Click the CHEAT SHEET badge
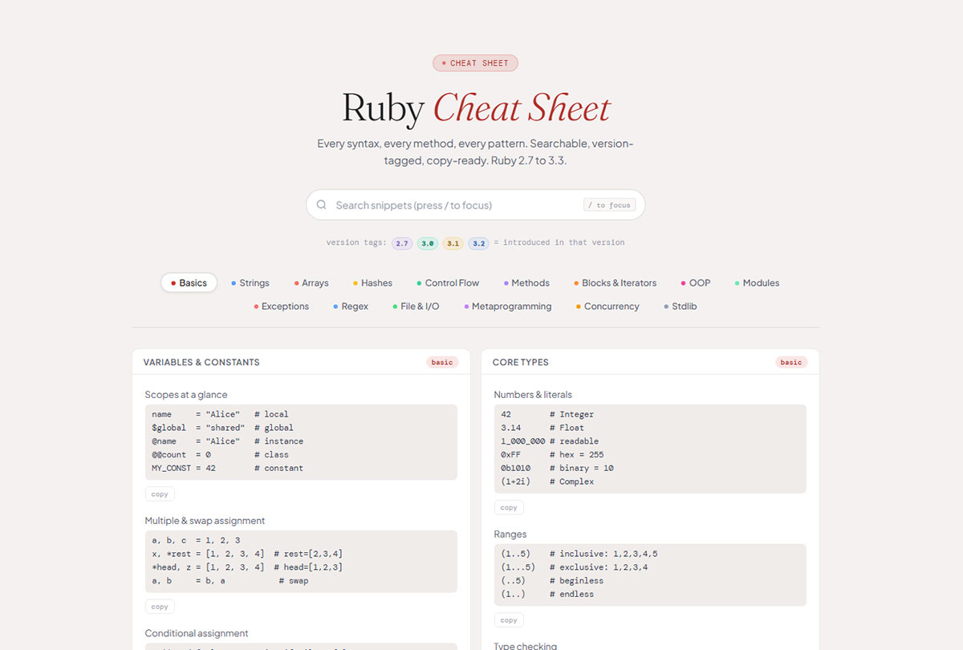Image resolution: width=963 pixels, height=650 pixels. [475, 63]
